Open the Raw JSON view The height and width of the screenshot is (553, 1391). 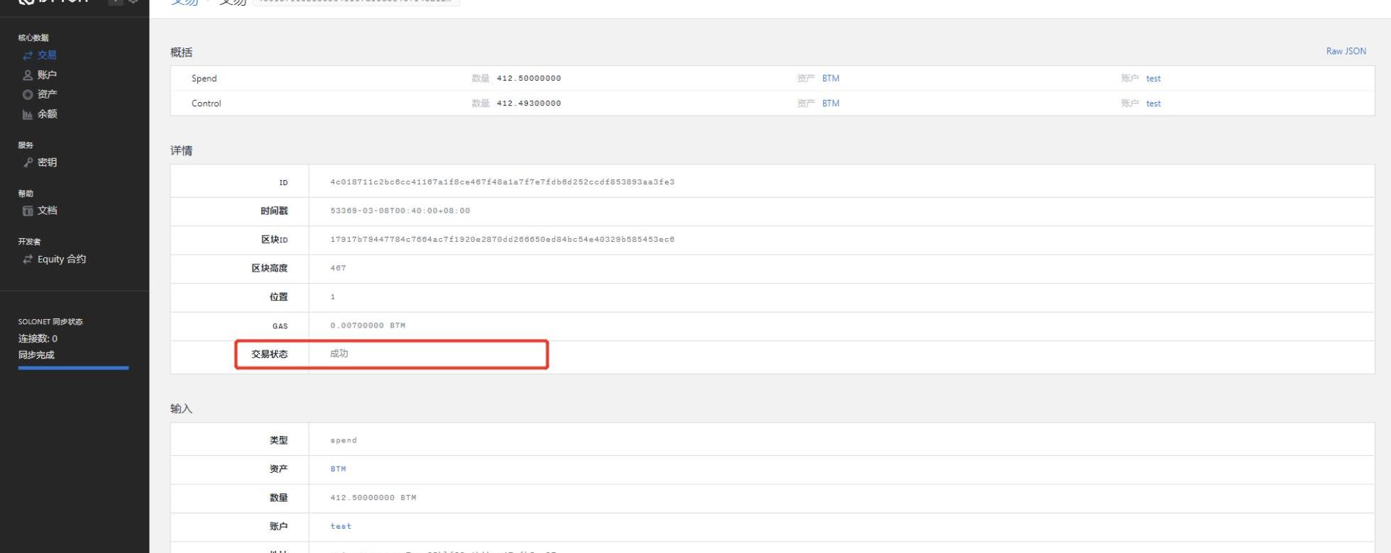point(1346,51)
